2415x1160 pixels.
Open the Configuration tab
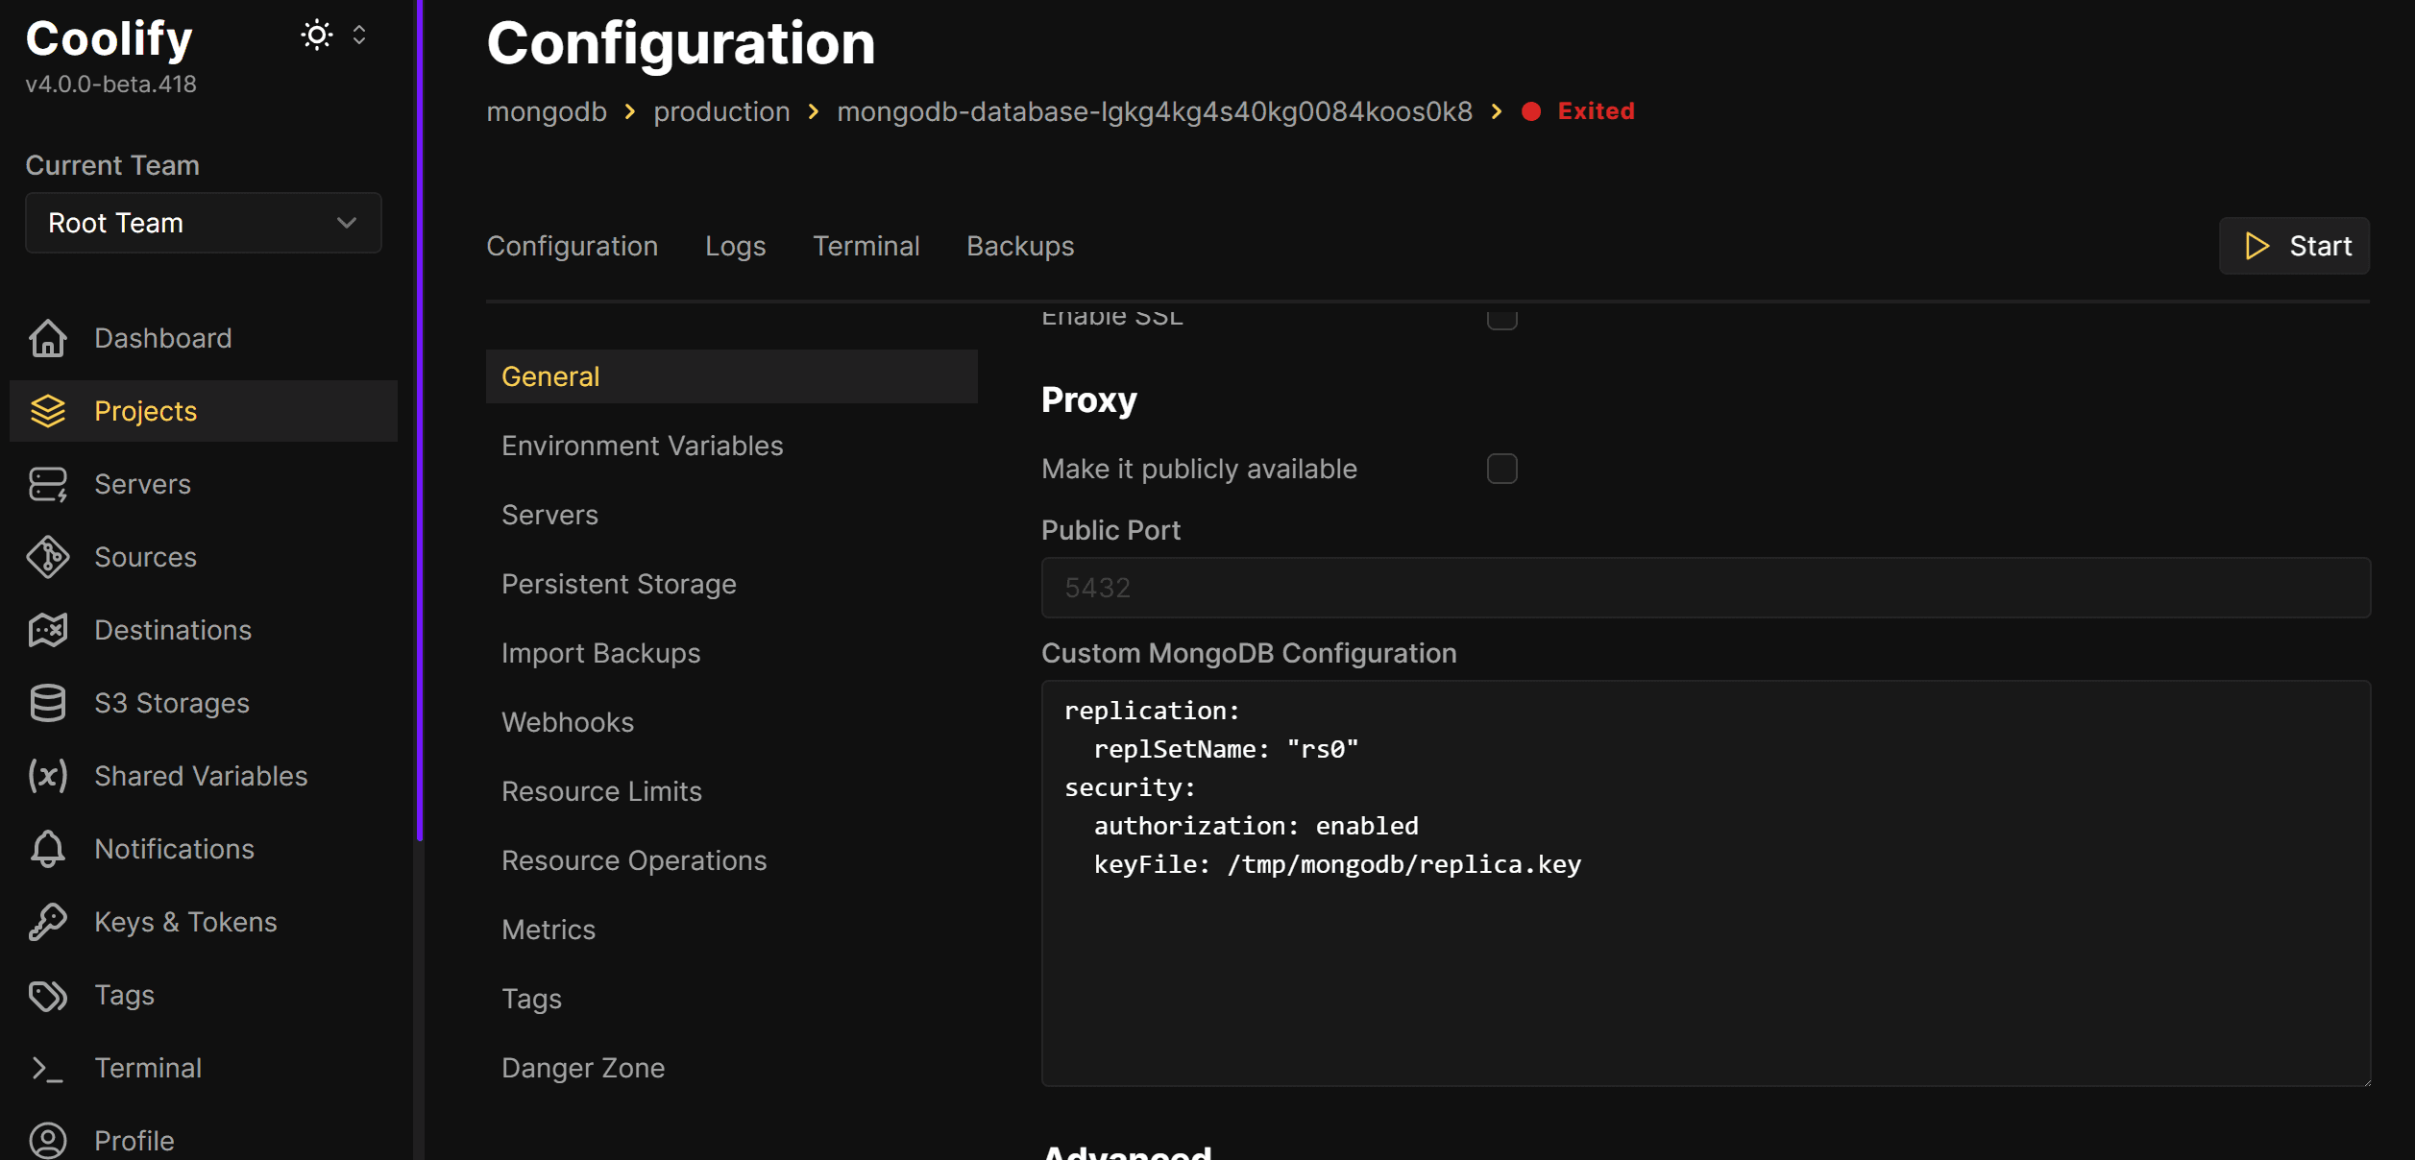[573, 246]
